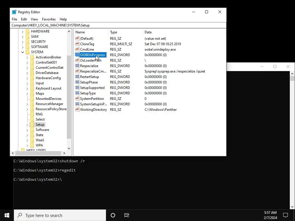This screenshot has height=221, width=295.
Task: Collapse the SYSTEM hive node
Action: (x=22, y=52)
